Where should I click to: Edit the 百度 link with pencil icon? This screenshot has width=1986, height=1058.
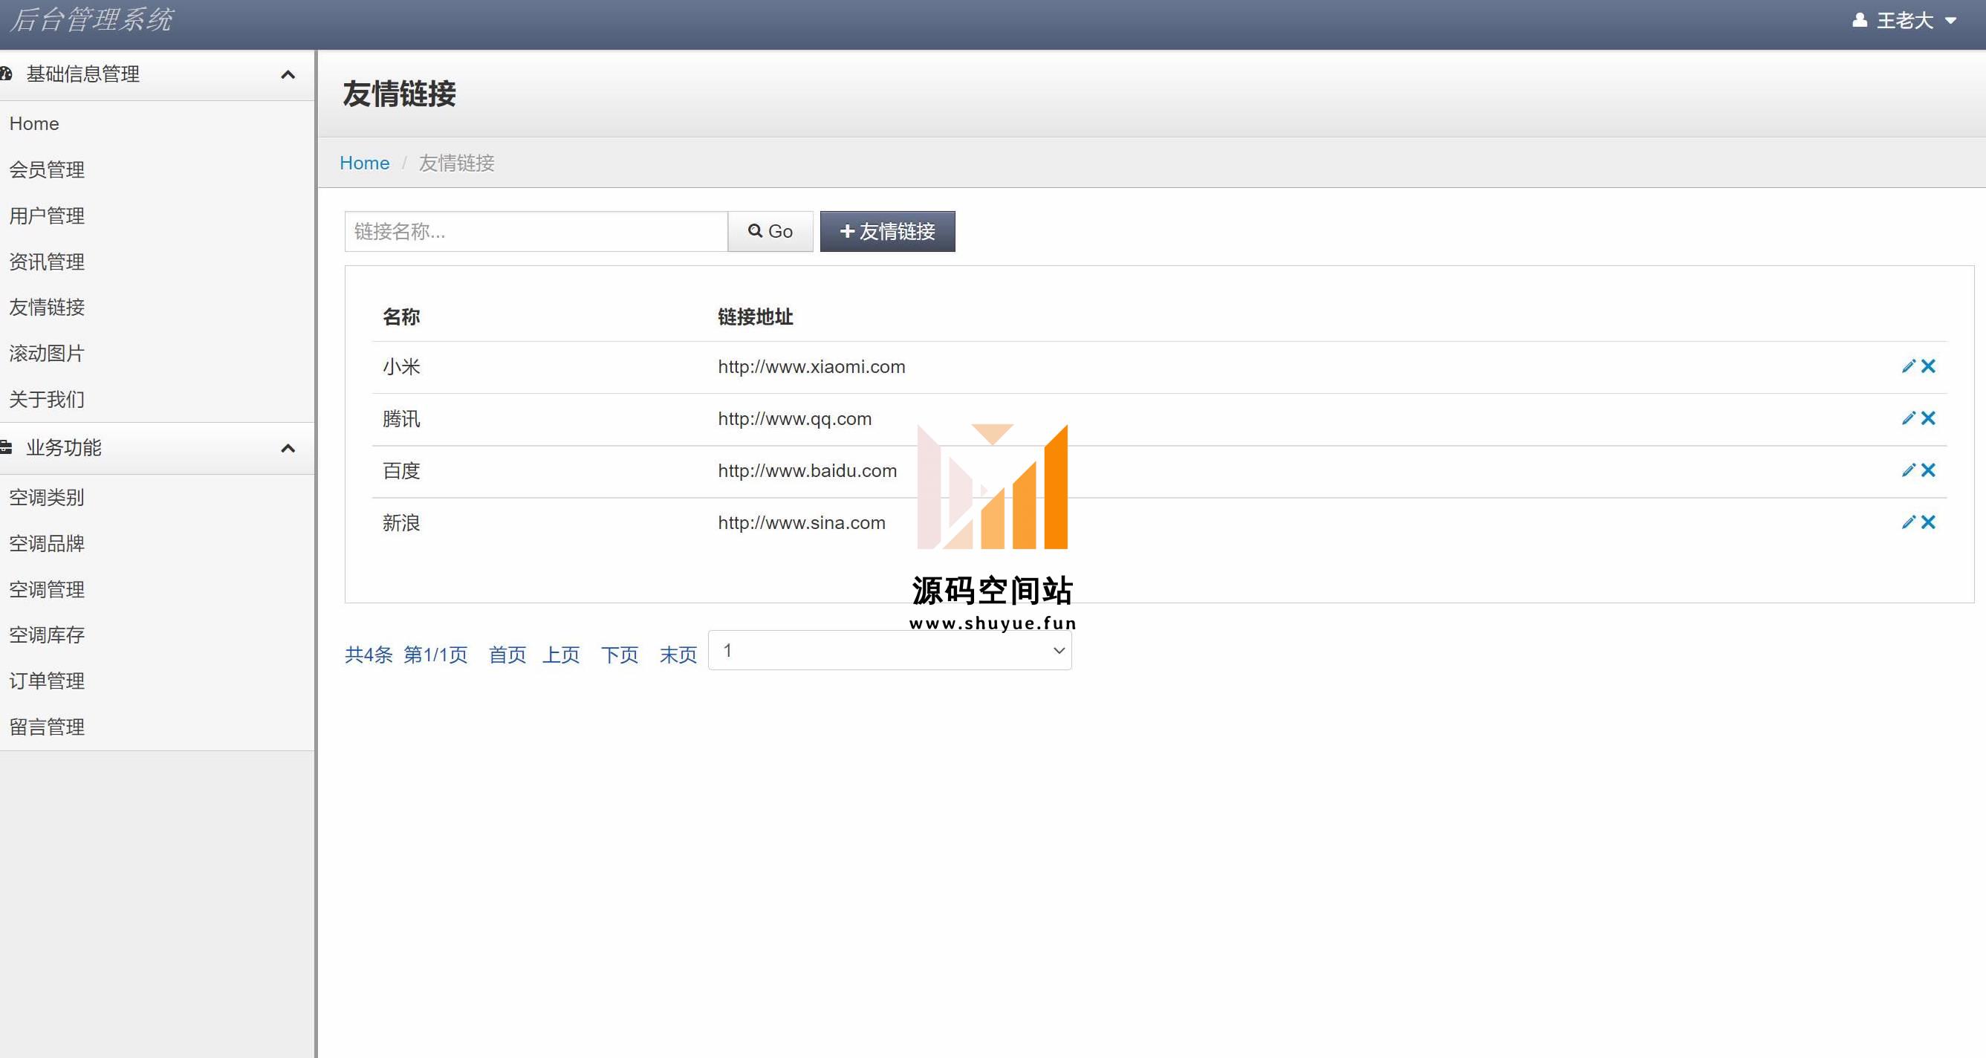coord(1908,470)
